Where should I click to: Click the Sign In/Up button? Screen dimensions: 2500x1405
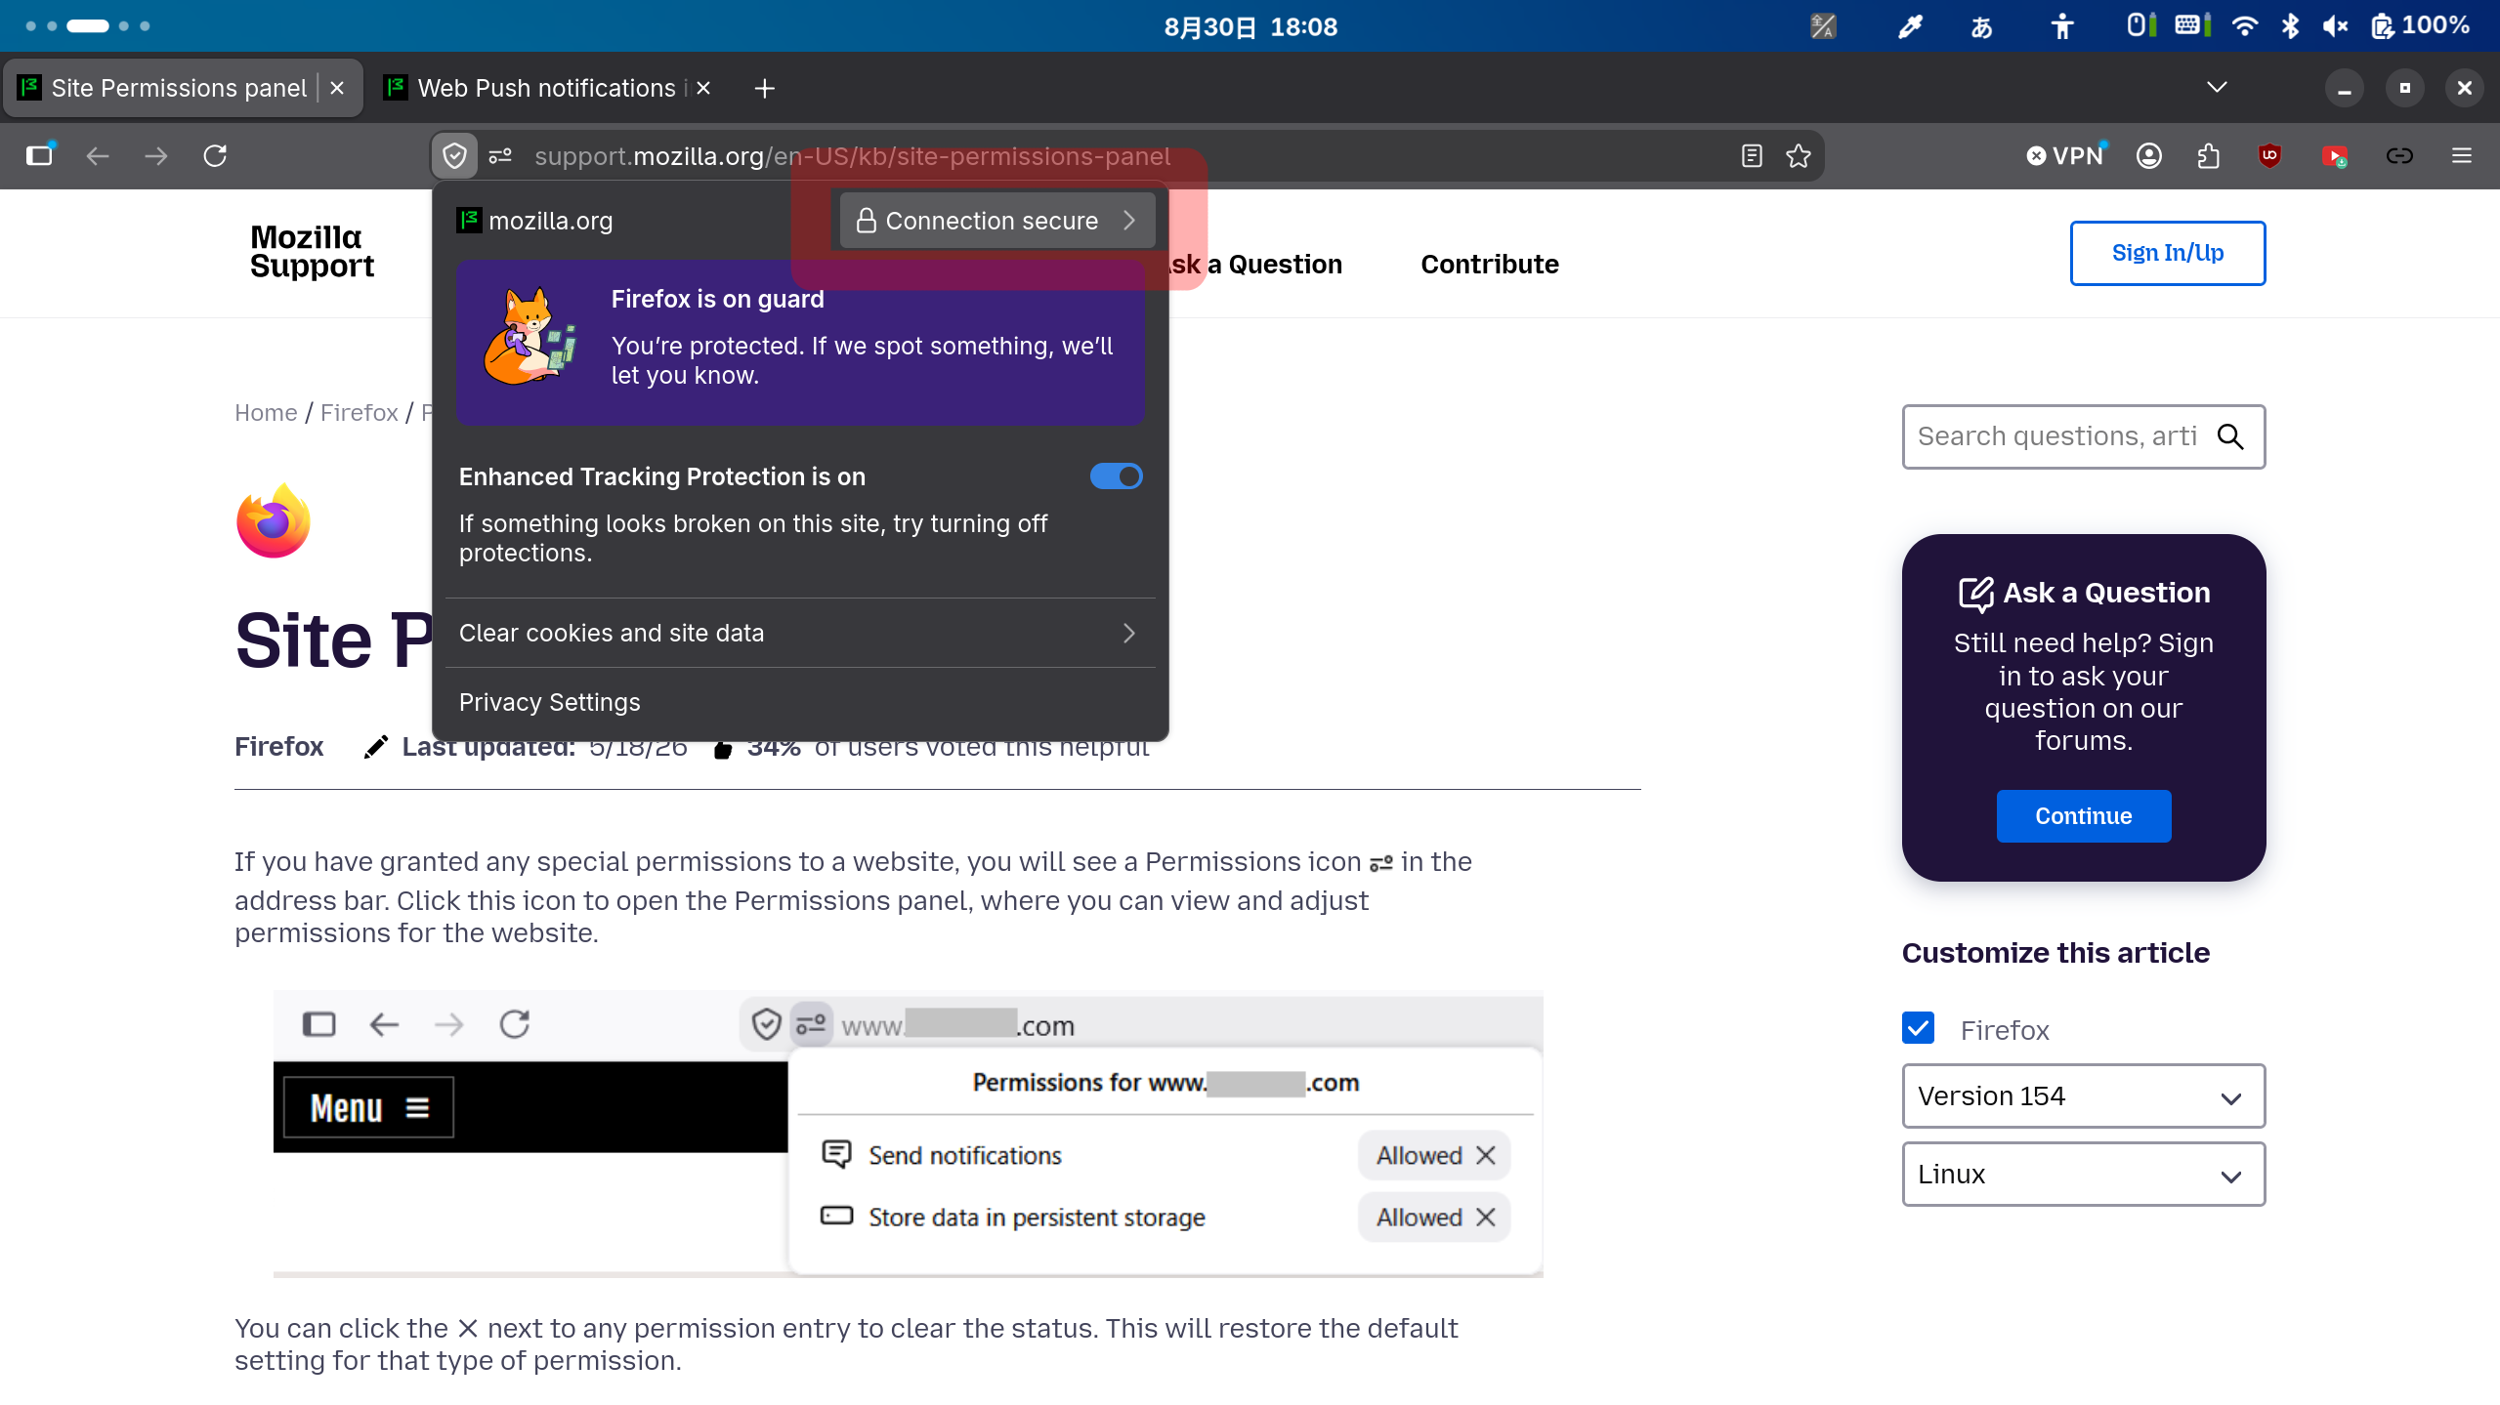click(2168, 253)
